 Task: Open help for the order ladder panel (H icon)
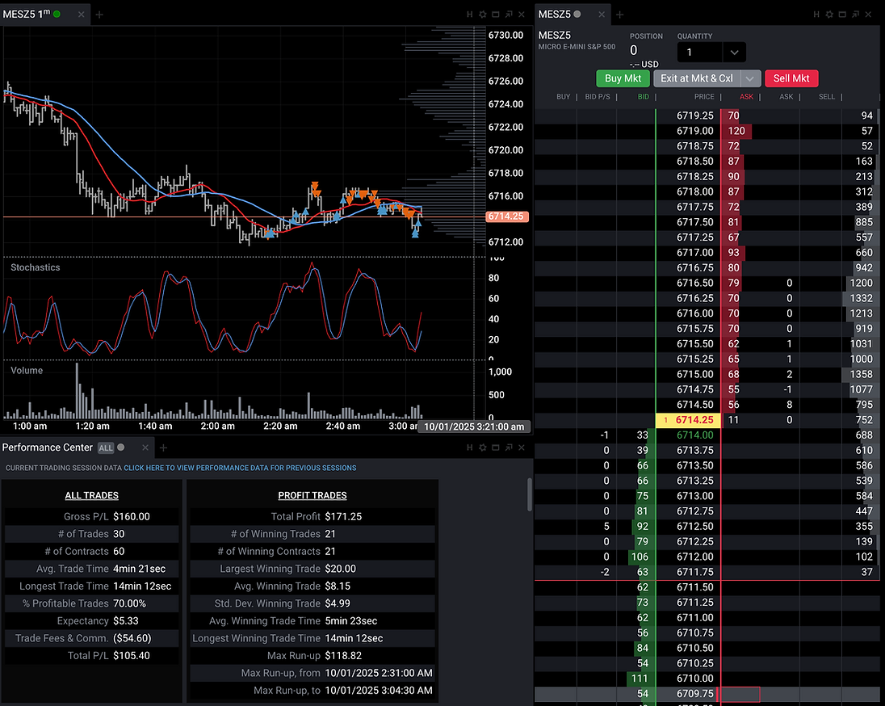pyautogui.click(x=816, y=15)
